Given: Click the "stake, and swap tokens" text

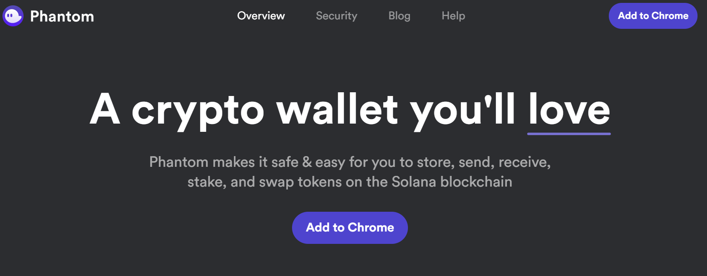Looking at the screenshot, I should (x=265, y=182).
